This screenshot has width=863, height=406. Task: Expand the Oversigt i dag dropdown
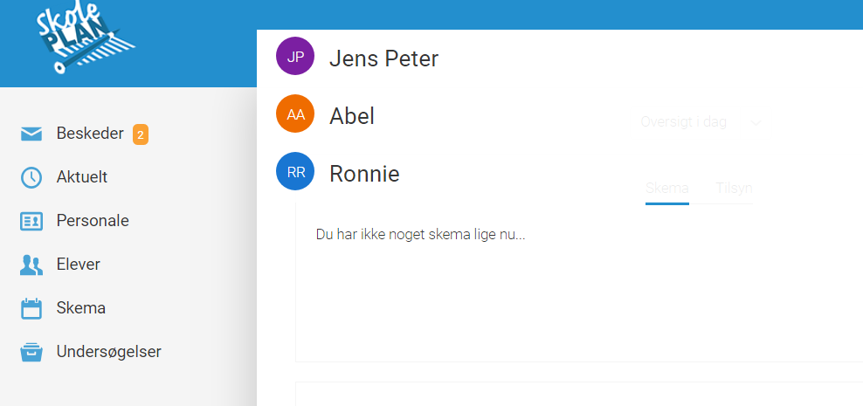pyautogui.click(x=683, y=122)
